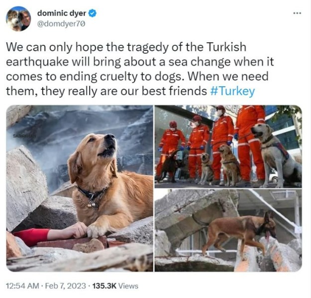311x298 pixels.
Task: Click the 12:54 AM timestamp
Action: 22,286
